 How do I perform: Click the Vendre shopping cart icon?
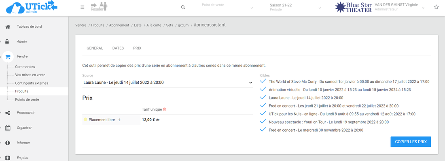8,57
